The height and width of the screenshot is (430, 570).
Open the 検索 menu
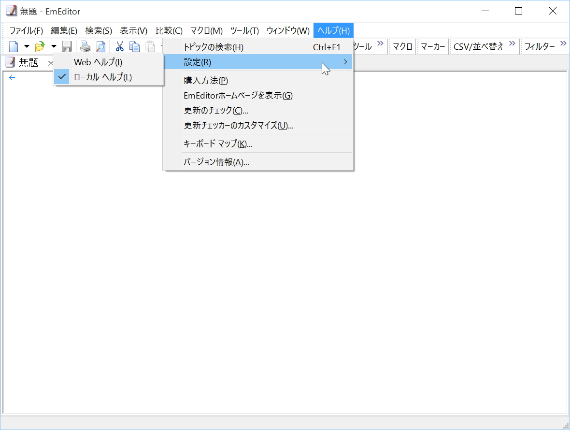coord(98,30)
